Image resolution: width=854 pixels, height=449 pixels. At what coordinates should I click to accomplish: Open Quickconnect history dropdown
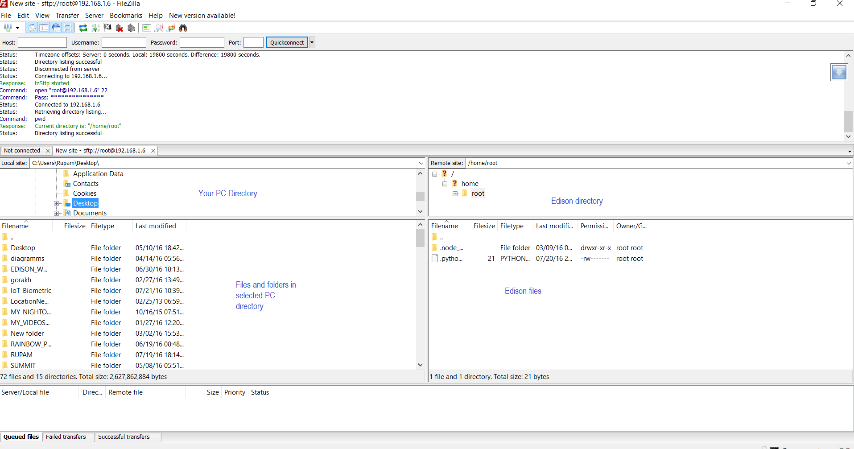tap(312, 42)
